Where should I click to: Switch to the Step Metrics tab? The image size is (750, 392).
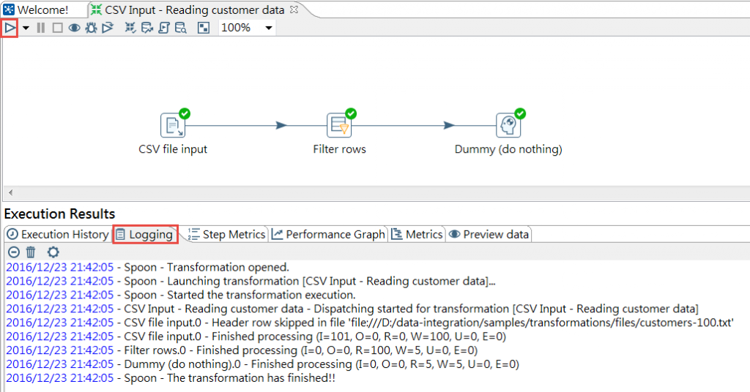point(227,235)
